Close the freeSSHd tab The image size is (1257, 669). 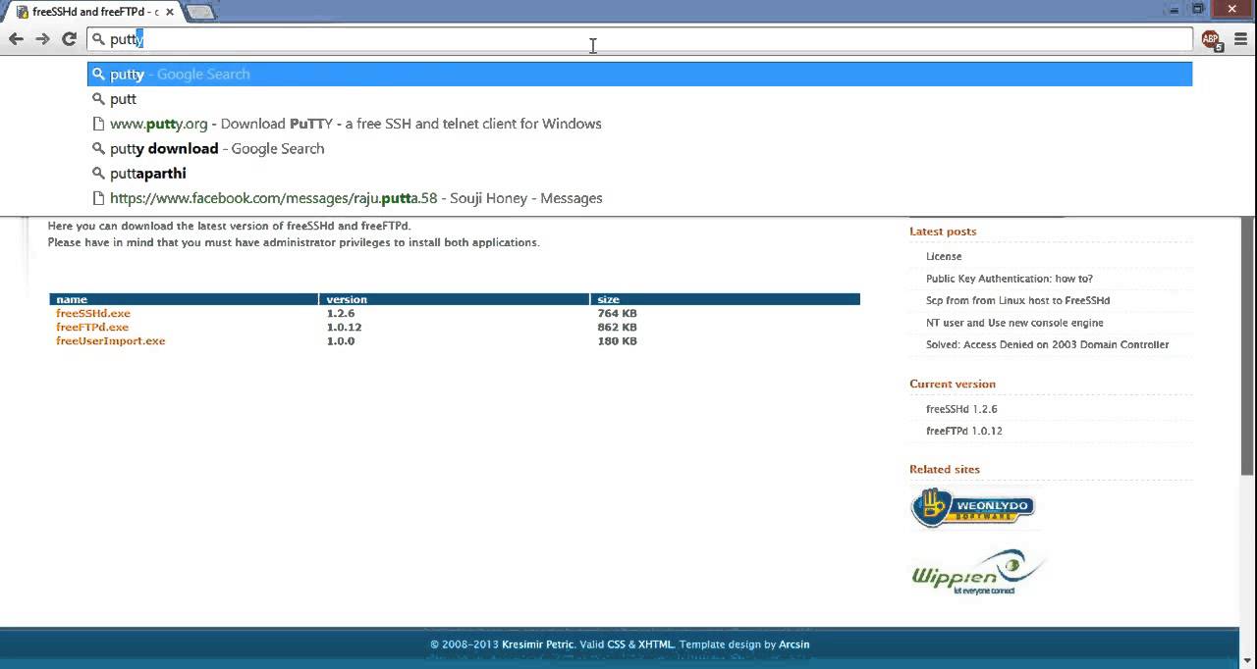(170, 12)
